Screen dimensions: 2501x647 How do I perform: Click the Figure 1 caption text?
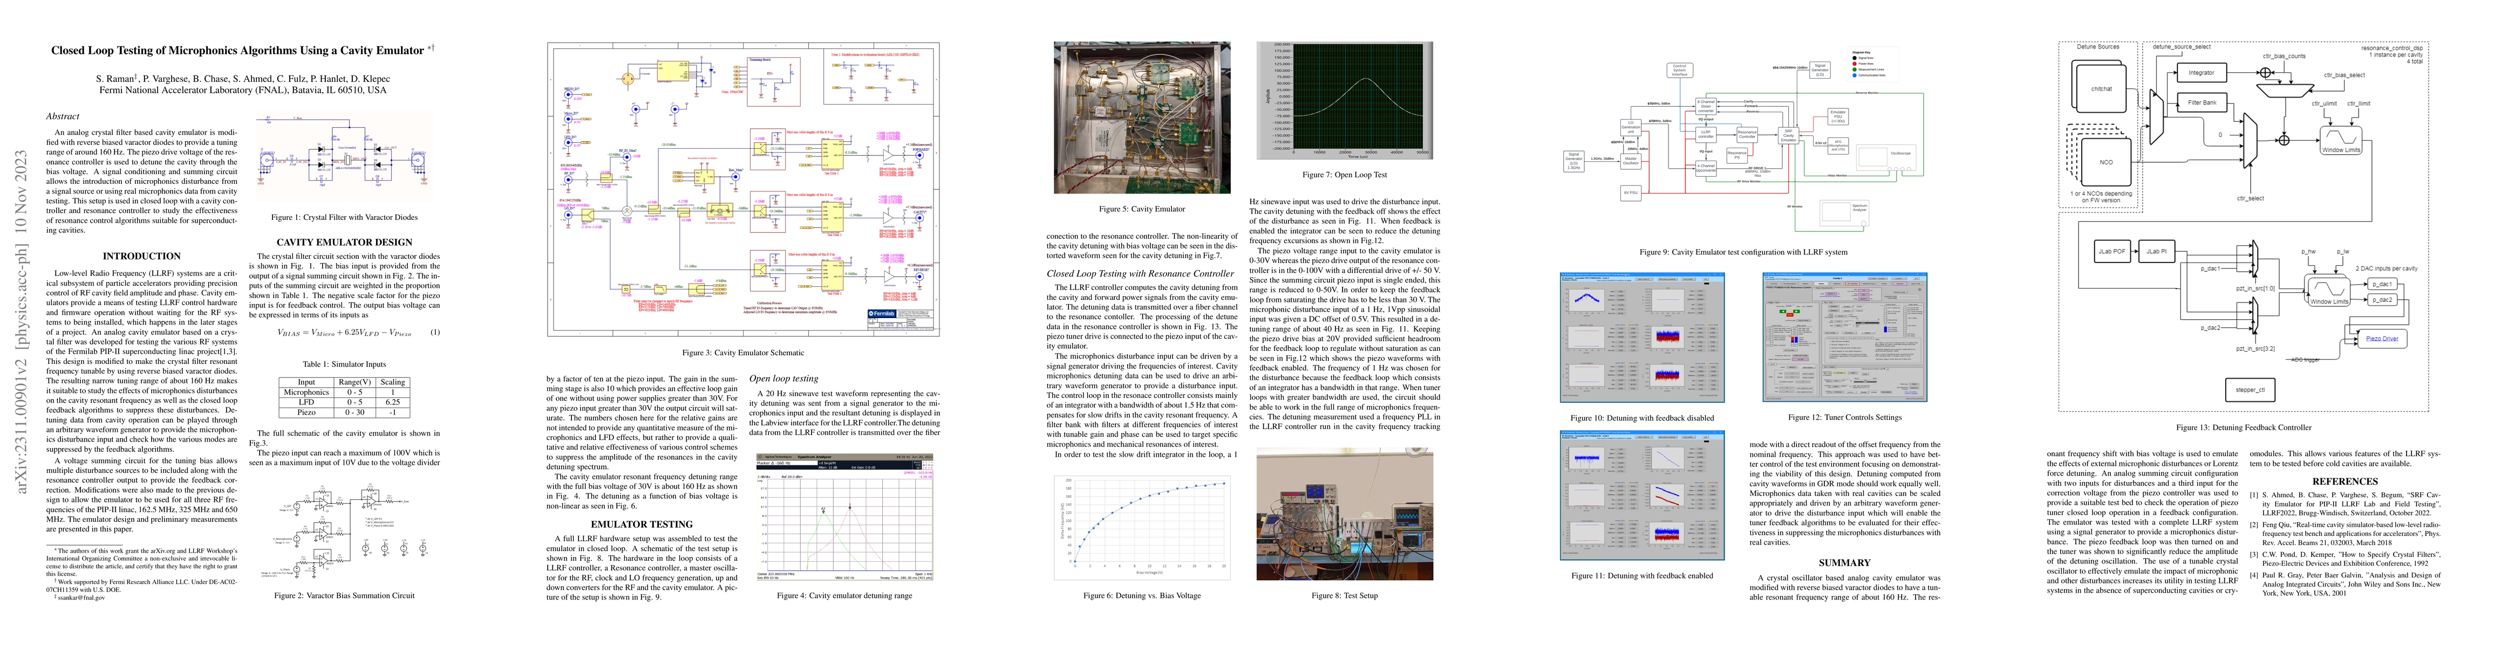pyautogui.click(x=345, y=217)
